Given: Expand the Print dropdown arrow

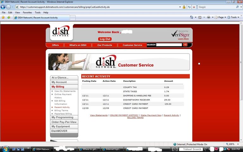Looking at the screenshot, I should pos(213,17).
